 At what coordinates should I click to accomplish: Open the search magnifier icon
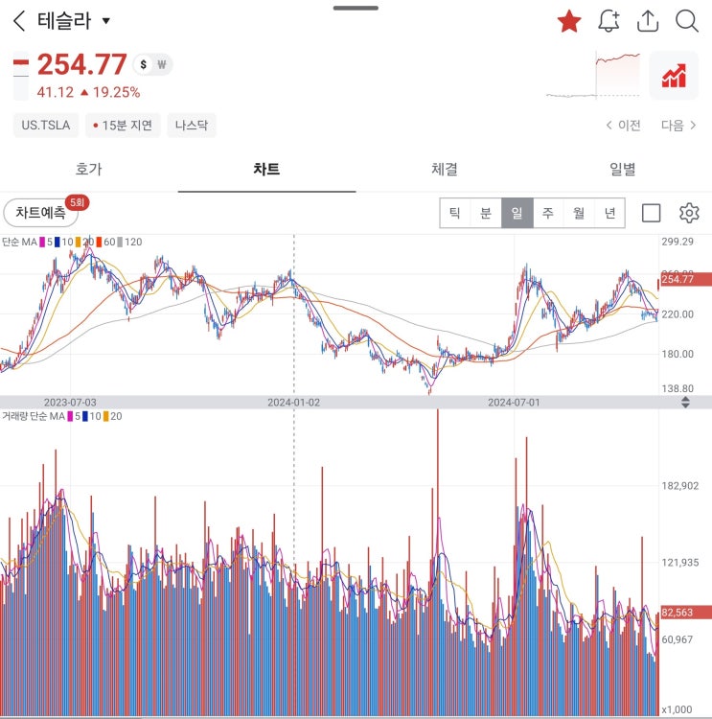(687, 21)
